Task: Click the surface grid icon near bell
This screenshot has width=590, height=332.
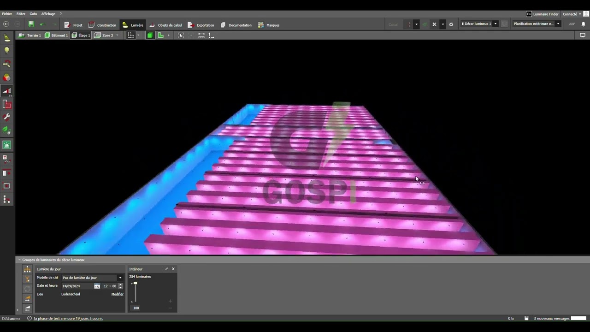Action: coord(572,24)
